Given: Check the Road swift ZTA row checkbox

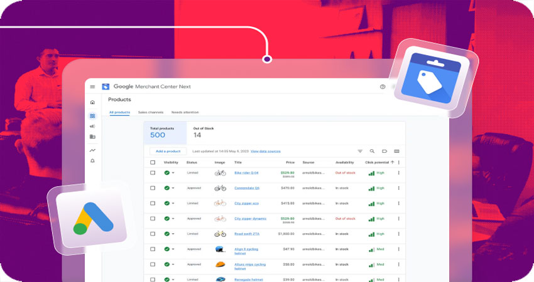Looking at the screenshot, I should coord(153,234).
